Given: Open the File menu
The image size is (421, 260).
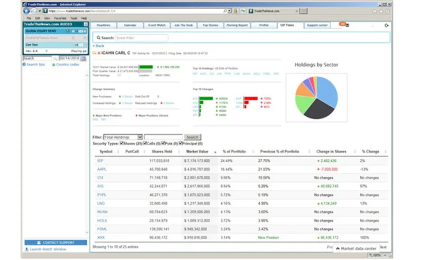Looking at the screenshot, I should (29, 19).
